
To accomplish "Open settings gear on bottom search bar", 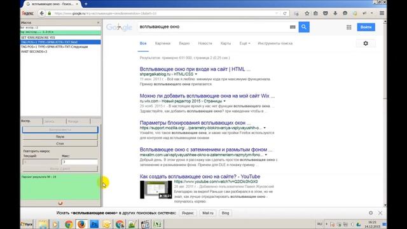I will click(371, 213).
